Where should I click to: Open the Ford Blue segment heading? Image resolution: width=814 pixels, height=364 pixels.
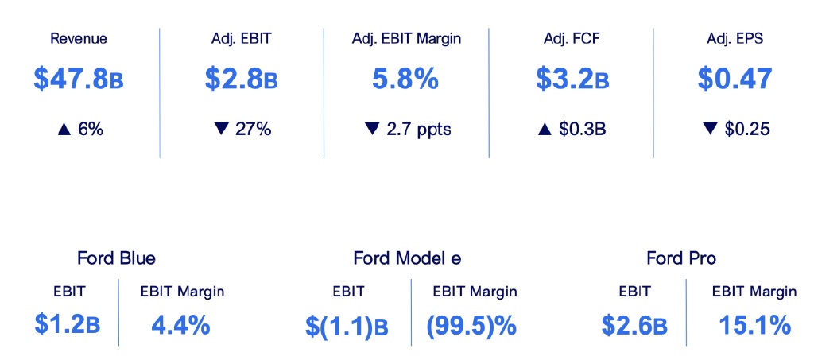click(x=116, y=258)
